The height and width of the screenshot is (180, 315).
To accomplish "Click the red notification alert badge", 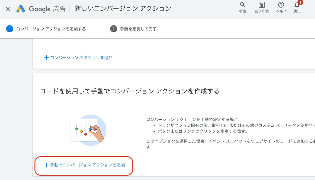I will pyautogui.click(x=300, y=2).
